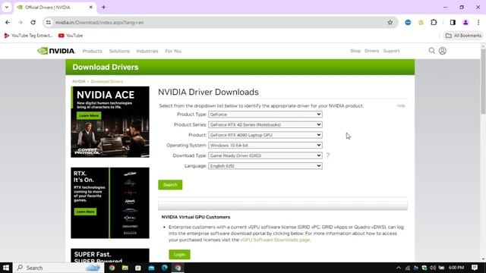Open the browser extensions puzzle icon
The width and height of the screenshot is (486, 273).
point(434,22)
